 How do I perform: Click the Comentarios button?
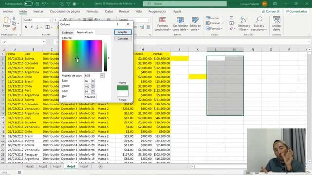[296, 11]
